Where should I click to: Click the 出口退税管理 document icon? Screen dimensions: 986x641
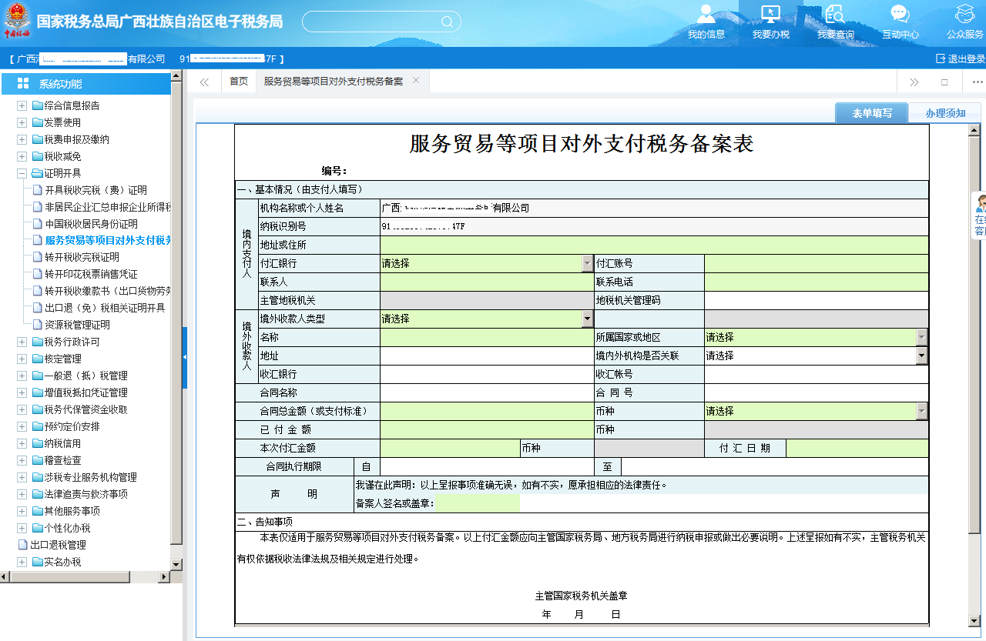tap(22, 545)
